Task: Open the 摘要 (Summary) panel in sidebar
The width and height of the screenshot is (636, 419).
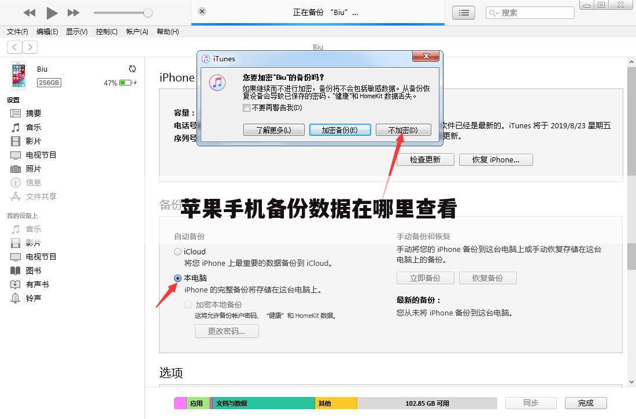Action: point(33,113)
